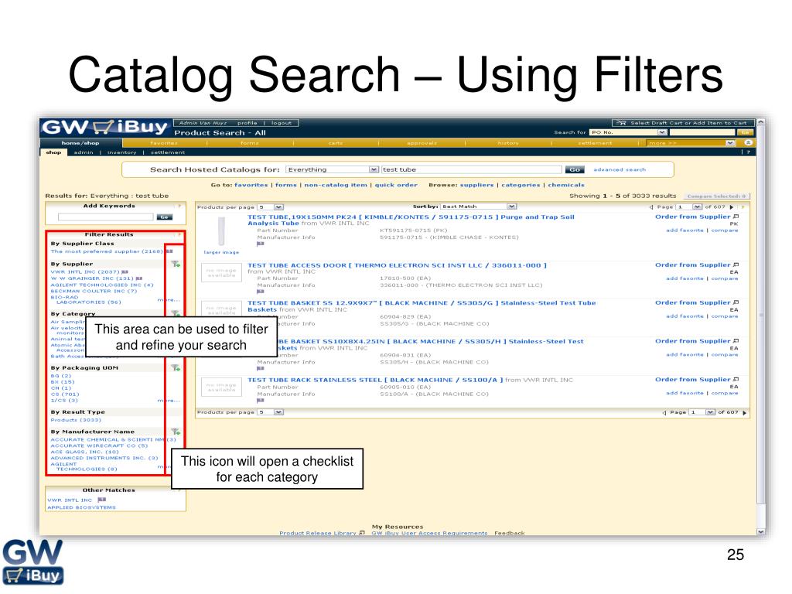792x594 pixels.
Task: Browse by suppliers link
Action: pyautogui.click(x=476, y=185)
